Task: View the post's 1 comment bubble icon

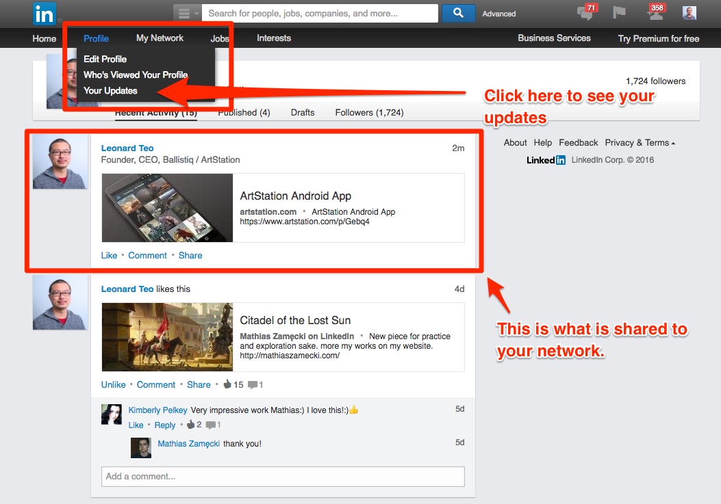Action: pos(255,384)
